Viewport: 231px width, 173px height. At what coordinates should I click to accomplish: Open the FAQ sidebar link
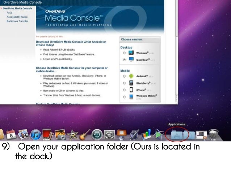pyautogui.click(x=9, y=13)
